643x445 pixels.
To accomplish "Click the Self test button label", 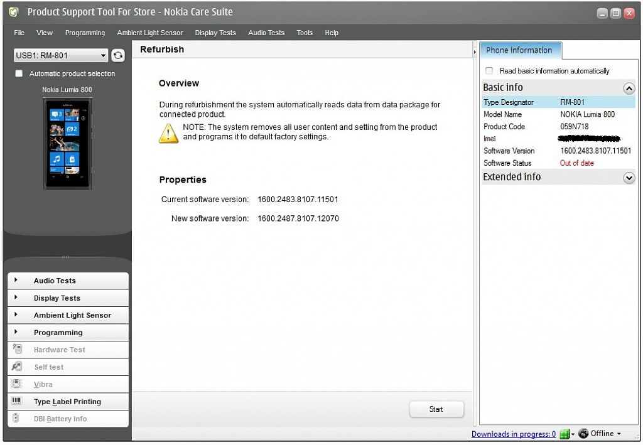I will 49,367.
